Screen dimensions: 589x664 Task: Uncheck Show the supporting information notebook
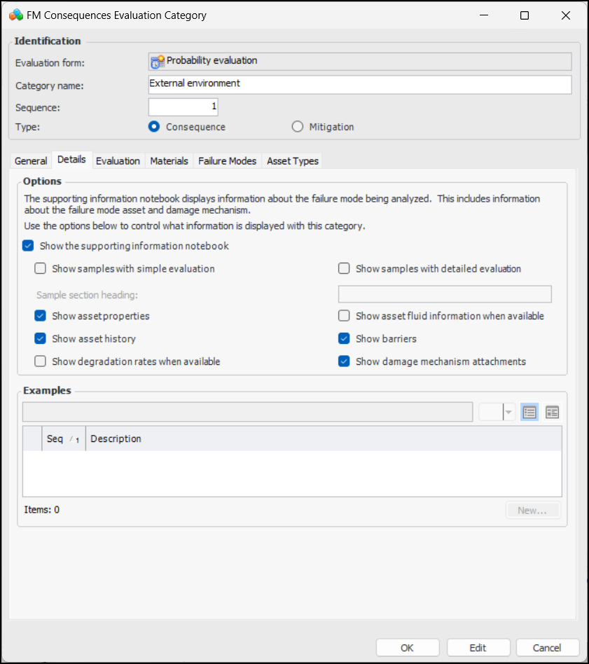tap(29, 246)
